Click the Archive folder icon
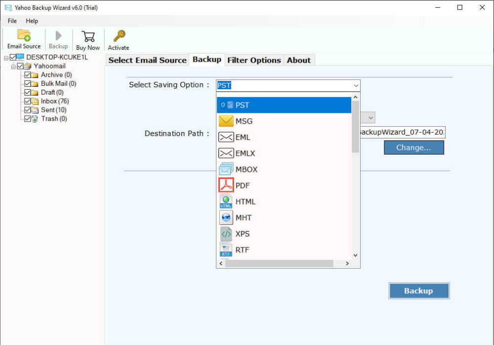The width and height of the screenshot is (494, 345). [35, 75]
